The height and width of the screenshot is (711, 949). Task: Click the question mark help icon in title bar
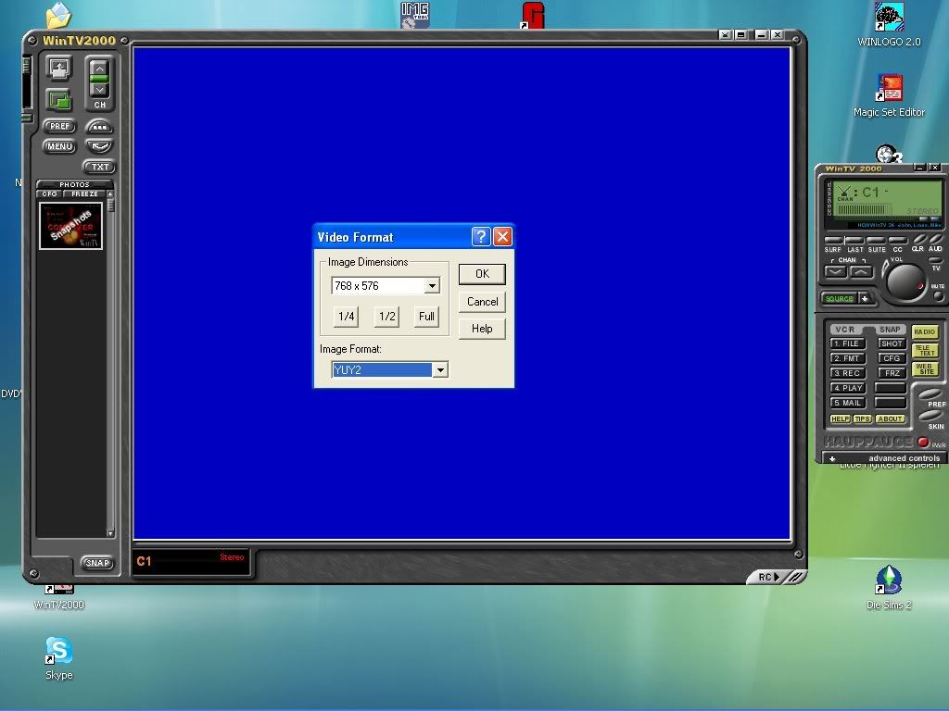click(481, 236)
